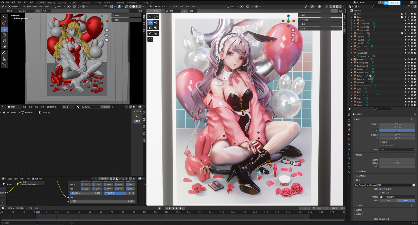Collapse the Light collection in outliner
418x225 pixels.
pos(352,17)
